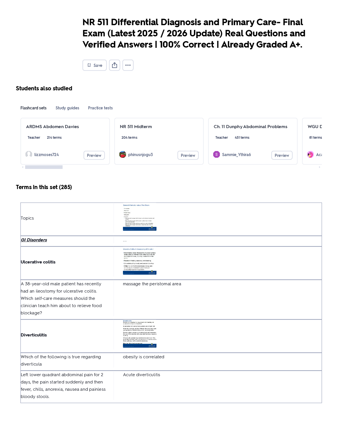Click Teacher badge on Dunphy card
Viewport: 342px width, 443px height.
(x=222, y=138)
